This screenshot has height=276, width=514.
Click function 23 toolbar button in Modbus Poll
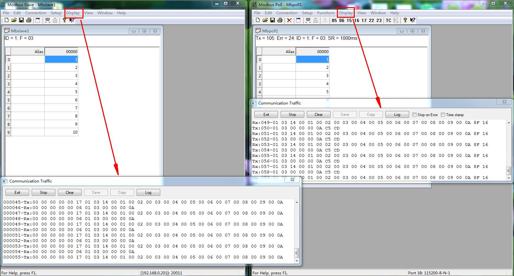tap(379, 20)
